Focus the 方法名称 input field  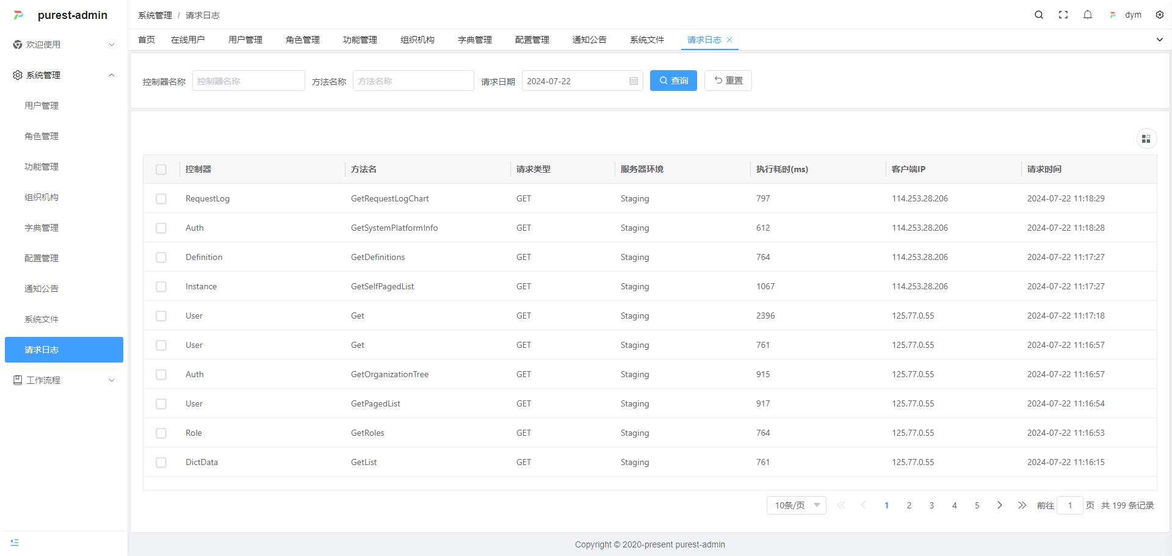click(413, 81)
